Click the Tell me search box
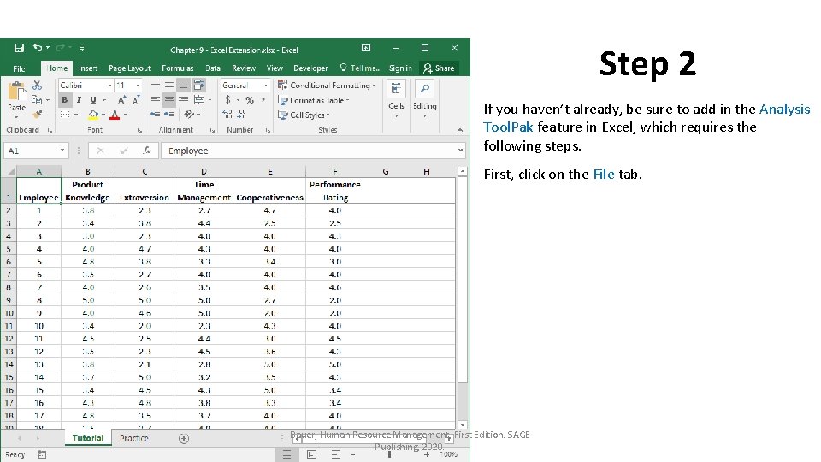This screenshot has height=462, width=821. point(359,68)
